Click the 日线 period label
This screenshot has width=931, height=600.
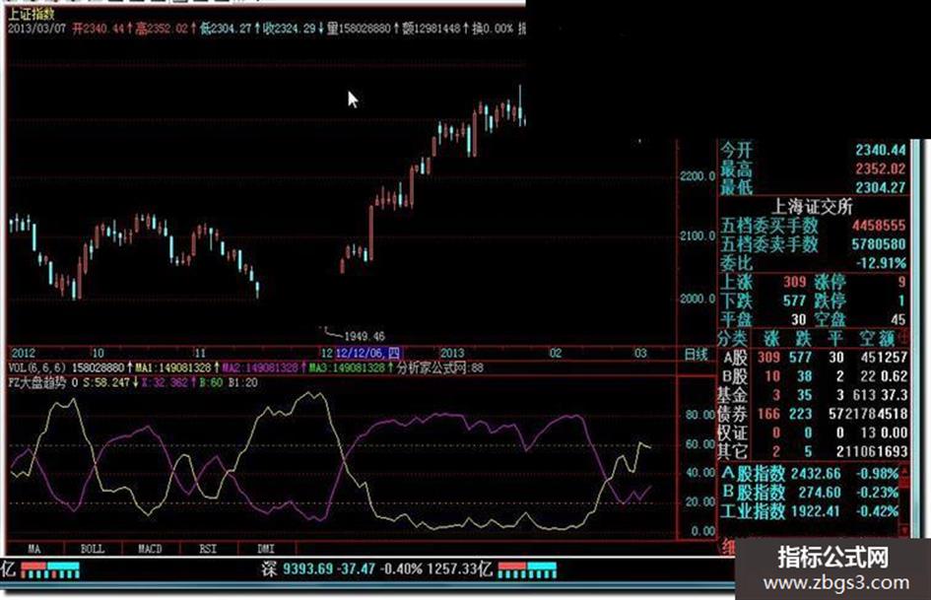pyautogui.click(x=696, y=355)
